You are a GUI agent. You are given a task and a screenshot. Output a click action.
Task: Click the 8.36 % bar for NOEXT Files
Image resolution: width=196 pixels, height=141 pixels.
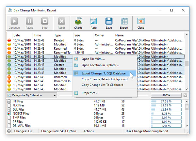166,114
